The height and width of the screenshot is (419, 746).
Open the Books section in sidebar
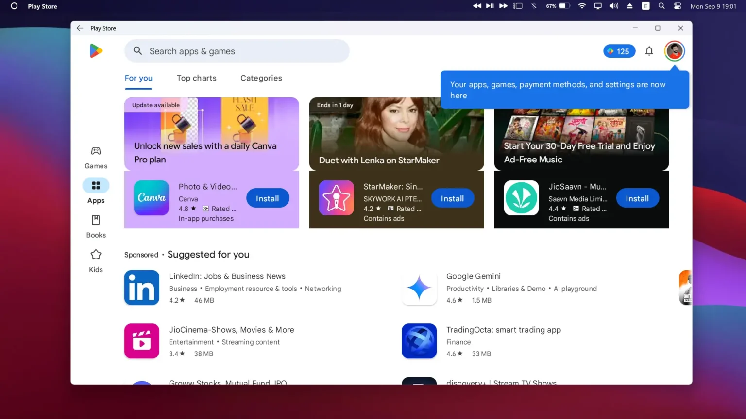pos(96,226)
